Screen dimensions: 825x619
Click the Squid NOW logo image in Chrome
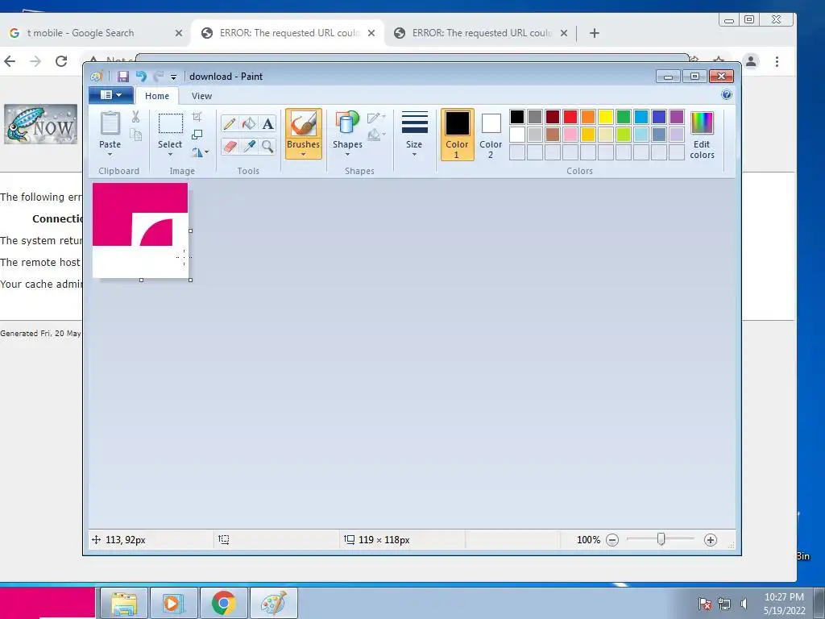pyautogui.click(x=41, y=124)
